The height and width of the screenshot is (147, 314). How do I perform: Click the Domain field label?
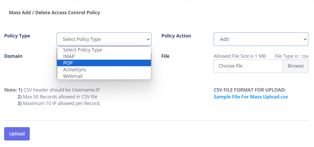[x=13, y=56]
